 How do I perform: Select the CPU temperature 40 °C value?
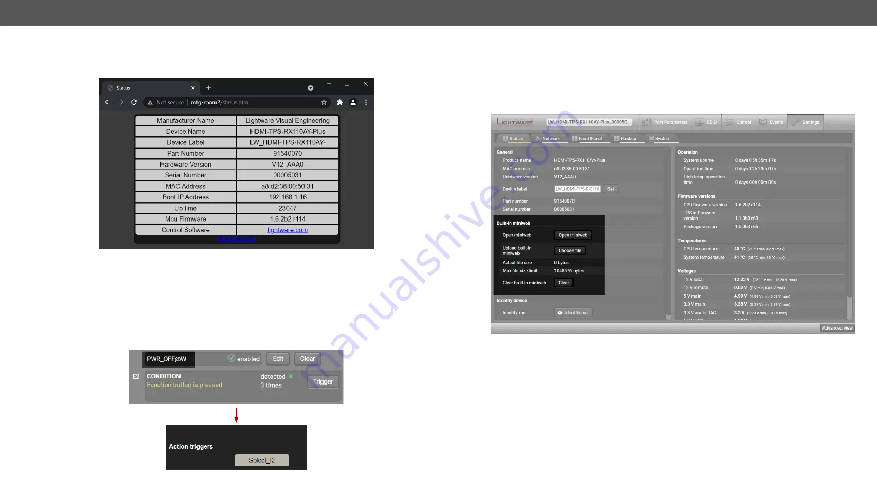(739, 249)
